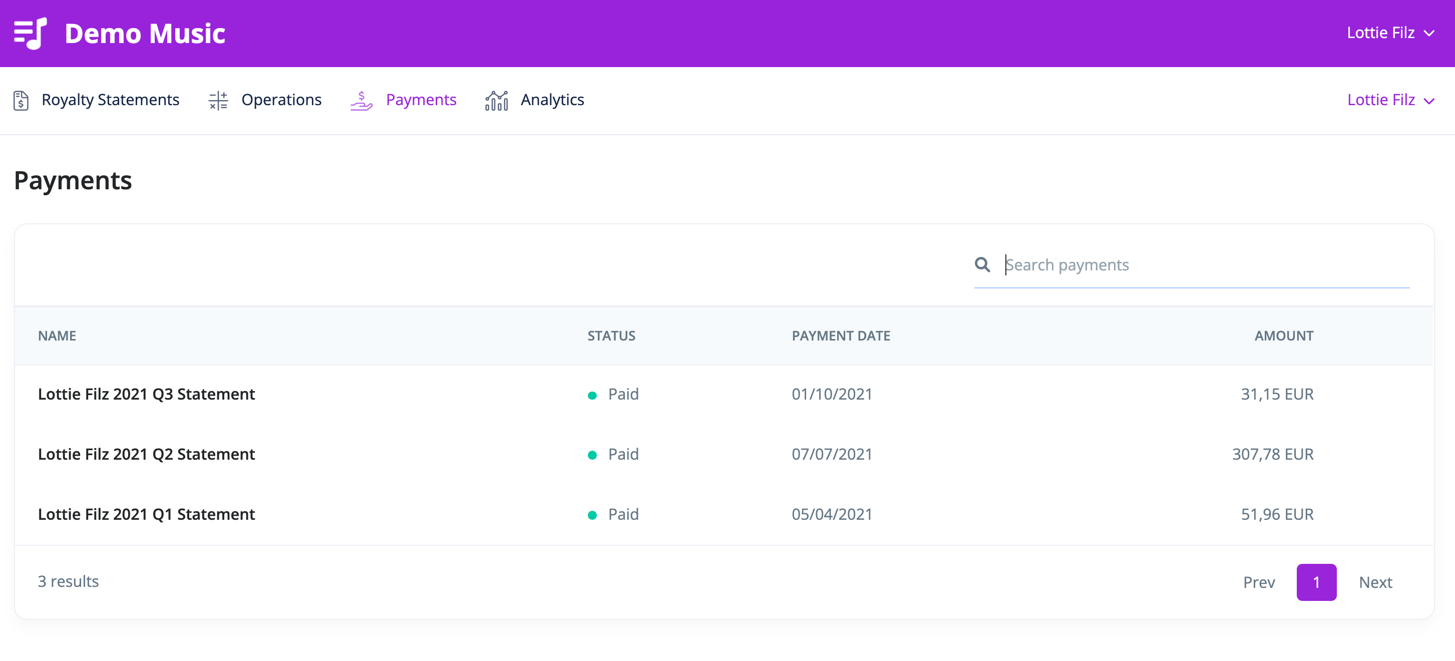1455x661 pixels.
Task: Click the Demo Music title
Action: (x=145, y=34)
